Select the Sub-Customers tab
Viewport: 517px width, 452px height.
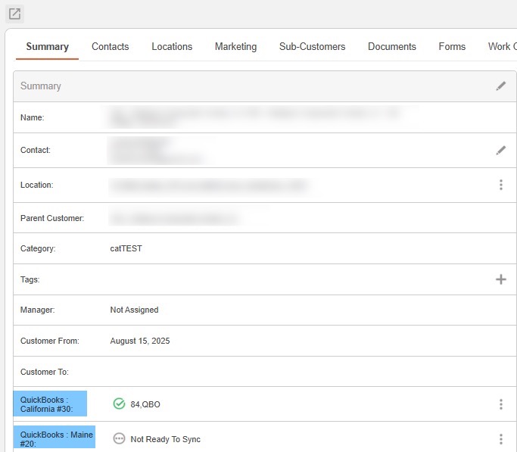click(312, 47)
